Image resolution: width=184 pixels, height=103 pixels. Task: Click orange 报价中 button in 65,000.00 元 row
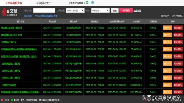(167, 49)
